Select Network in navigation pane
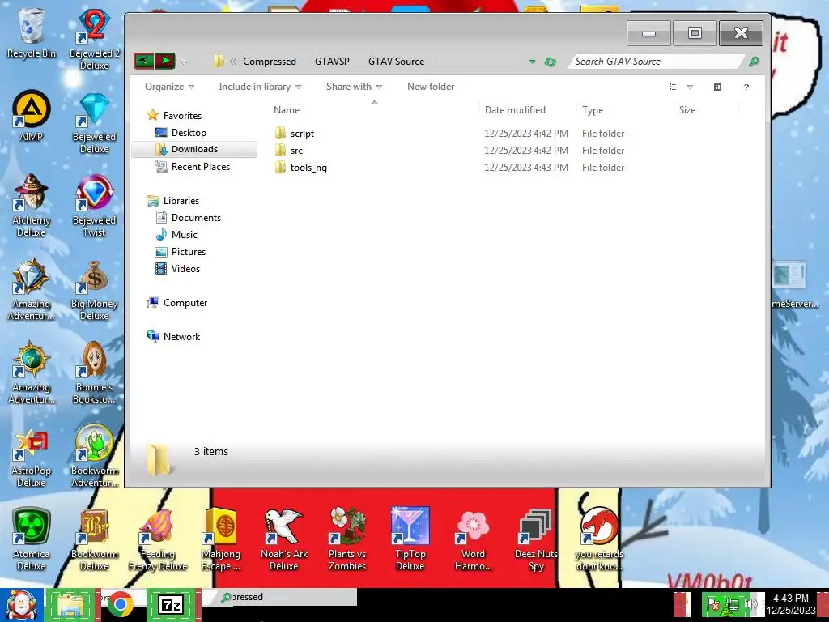Image resolution: width=829 pixels, height=622 pixels. (181, 336)
